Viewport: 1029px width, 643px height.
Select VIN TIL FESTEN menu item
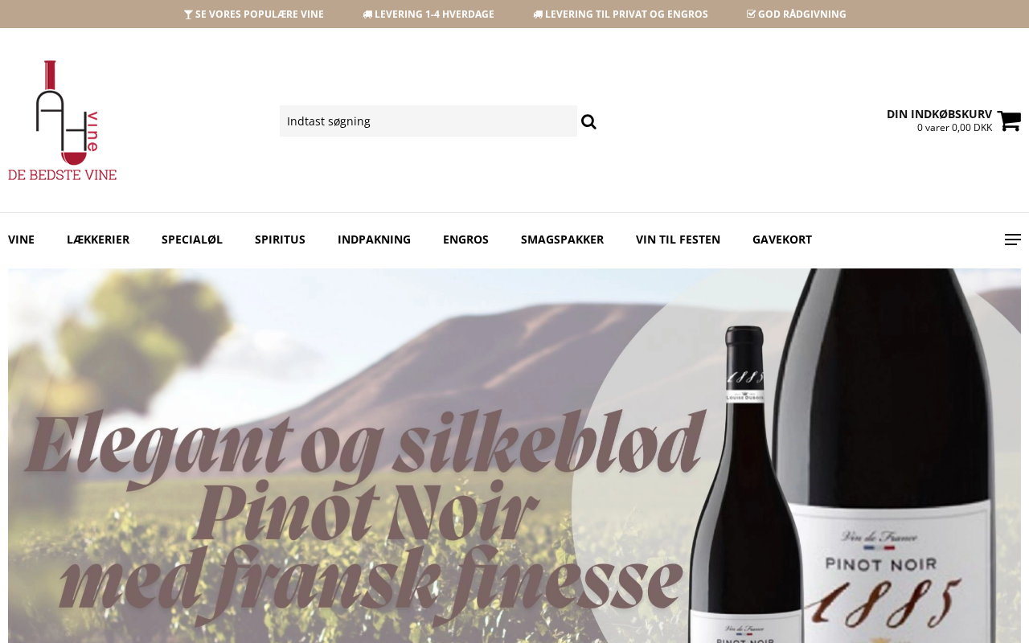[x=678, y=240]
